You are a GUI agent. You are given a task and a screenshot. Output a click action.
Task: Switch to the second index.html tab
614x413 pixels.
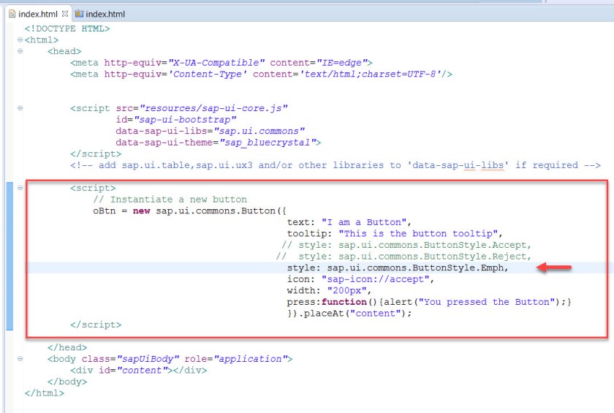tap(100, 14)
